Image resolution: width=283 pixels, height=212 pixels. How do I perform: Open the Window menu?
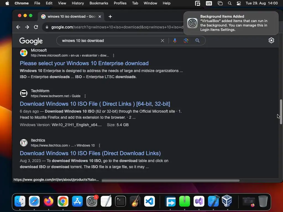tap(150, 3)
